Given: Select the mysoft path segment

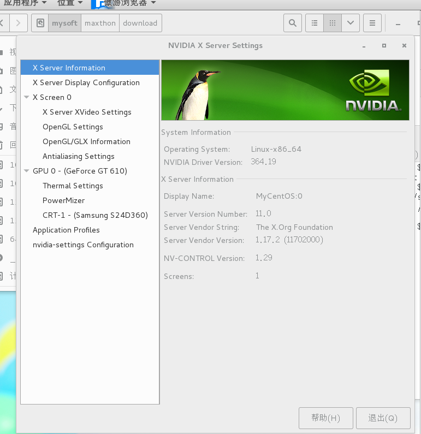Looking at the screenshot, I should tap(64, 23).
